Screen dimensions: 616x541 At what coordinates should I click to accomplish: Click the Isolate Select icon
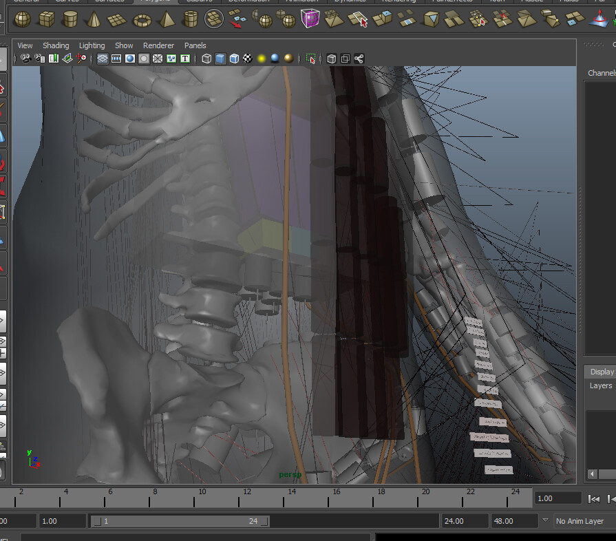click(x=311, y=59)
